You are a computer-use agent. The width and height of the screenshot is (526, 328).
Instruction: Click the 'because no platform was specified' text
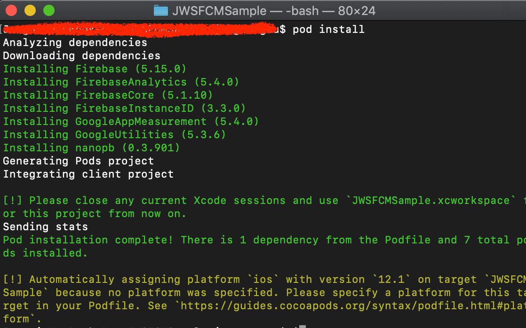[167, 292]
